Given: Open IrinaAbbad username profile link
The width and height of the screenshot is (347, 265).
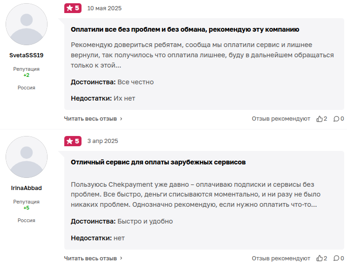Looking at the screenshot, I should click(27, 188).
